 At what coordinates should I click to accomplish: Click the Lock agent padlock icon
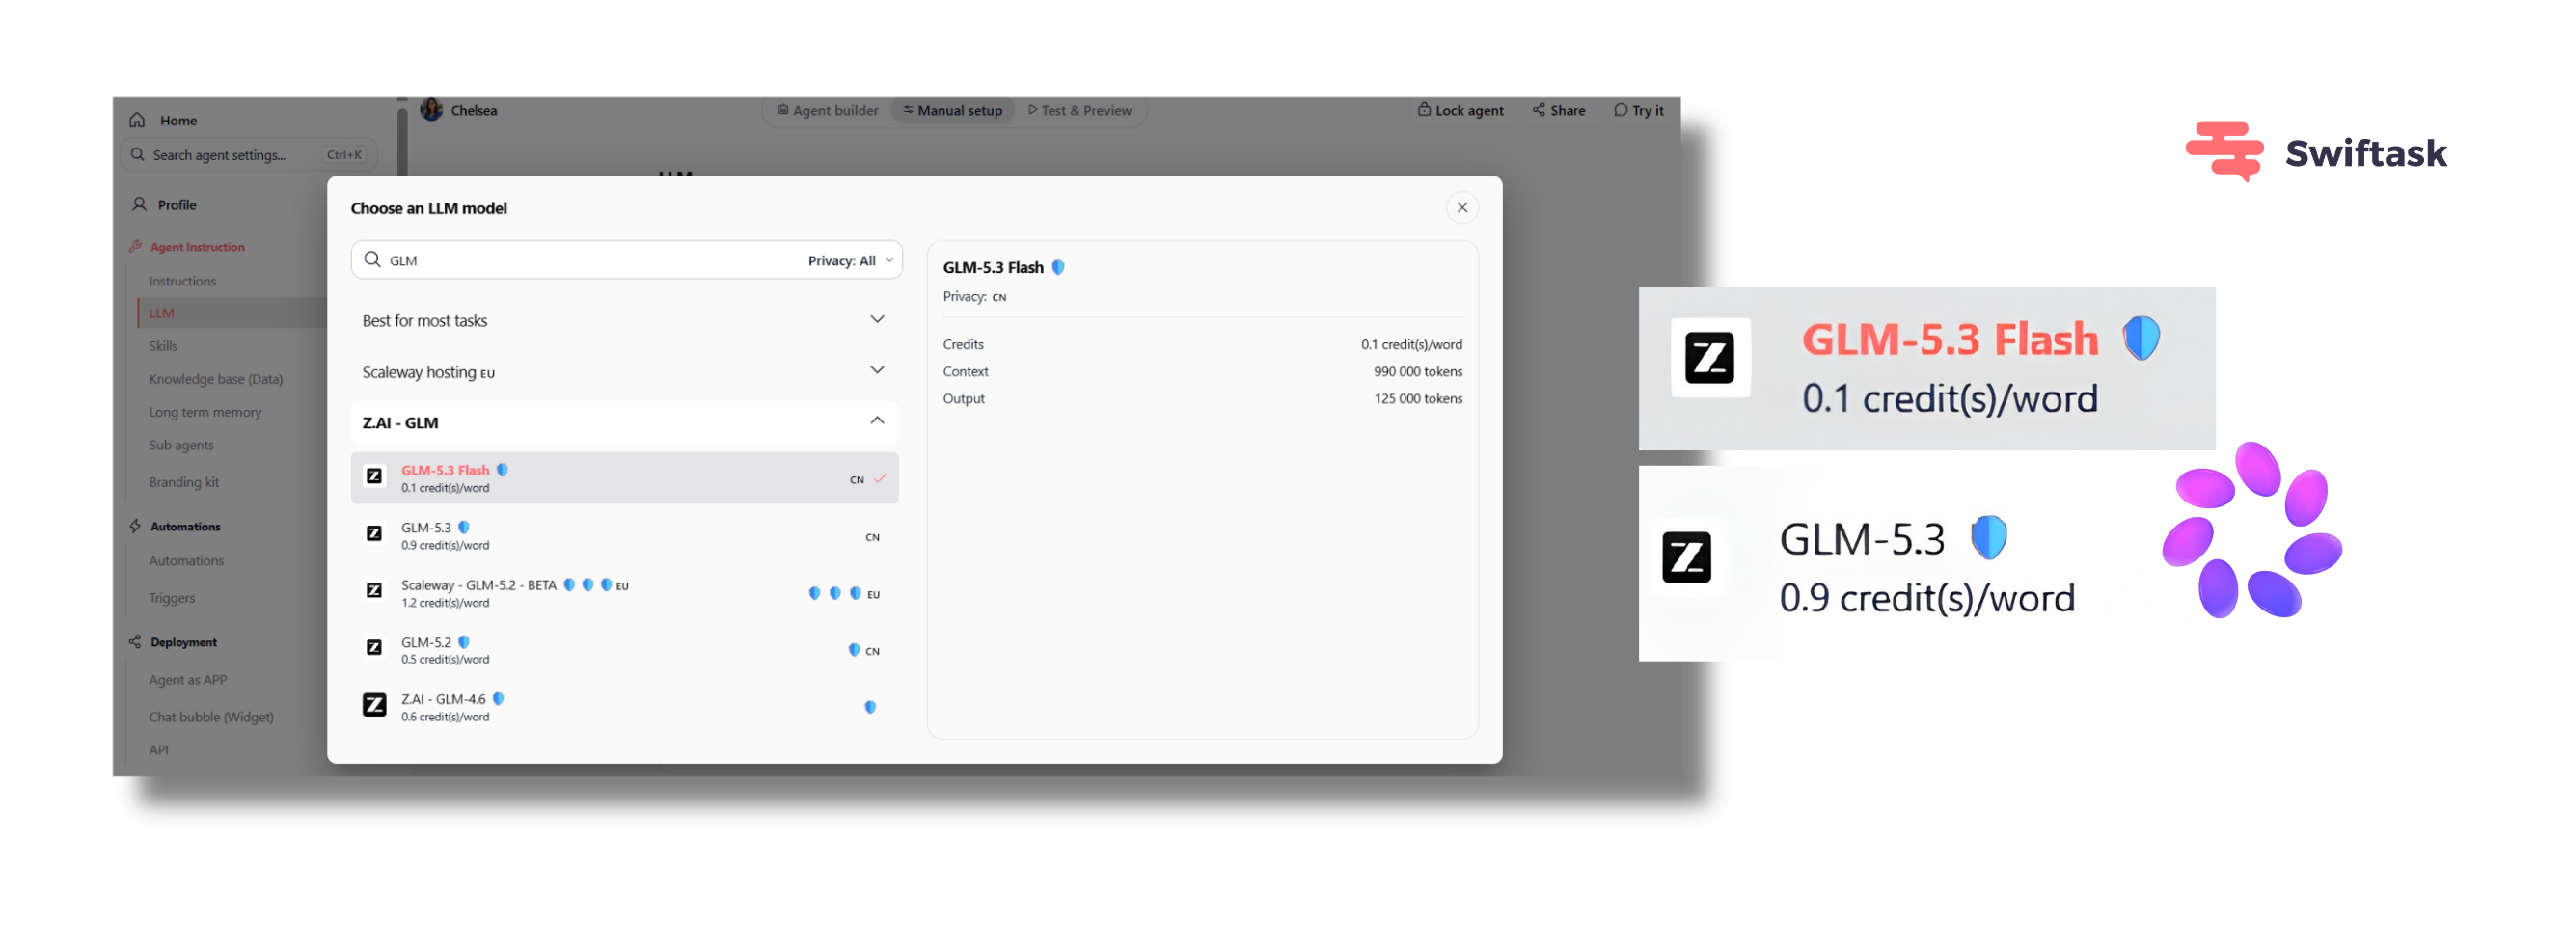1424,110
